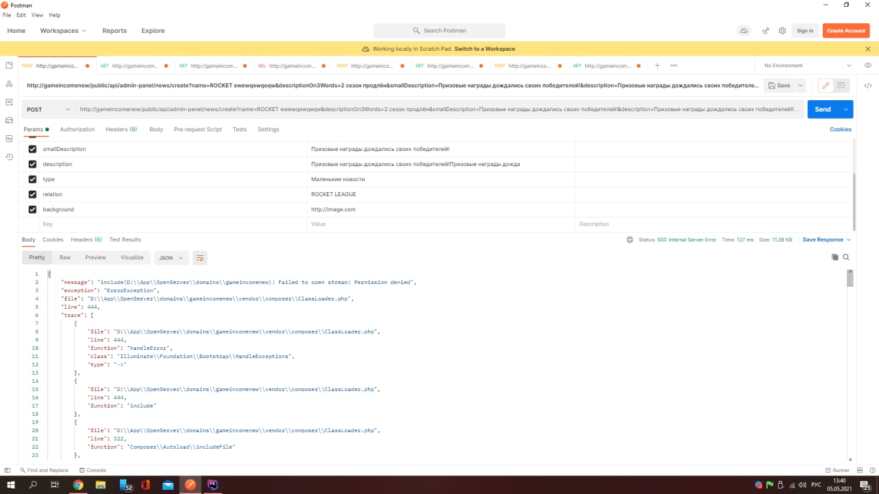Screen dimensions: 879x494
Task: Search within response body icon
Action: tap(846, 257)
